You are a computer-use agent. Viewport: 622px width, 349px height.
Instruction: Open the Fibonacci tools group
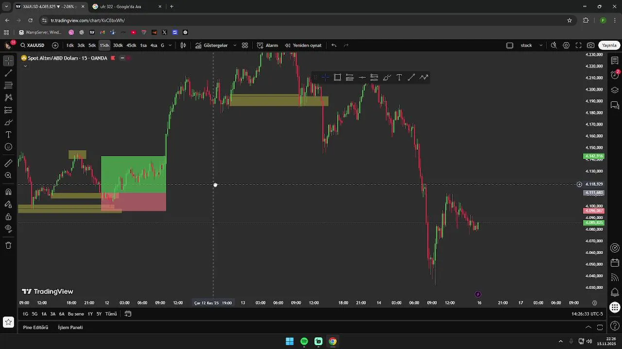[x=8, y=85]
